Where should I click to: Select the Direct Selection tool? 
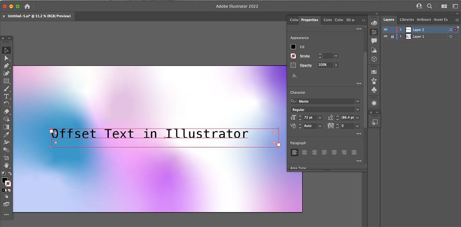7,58
